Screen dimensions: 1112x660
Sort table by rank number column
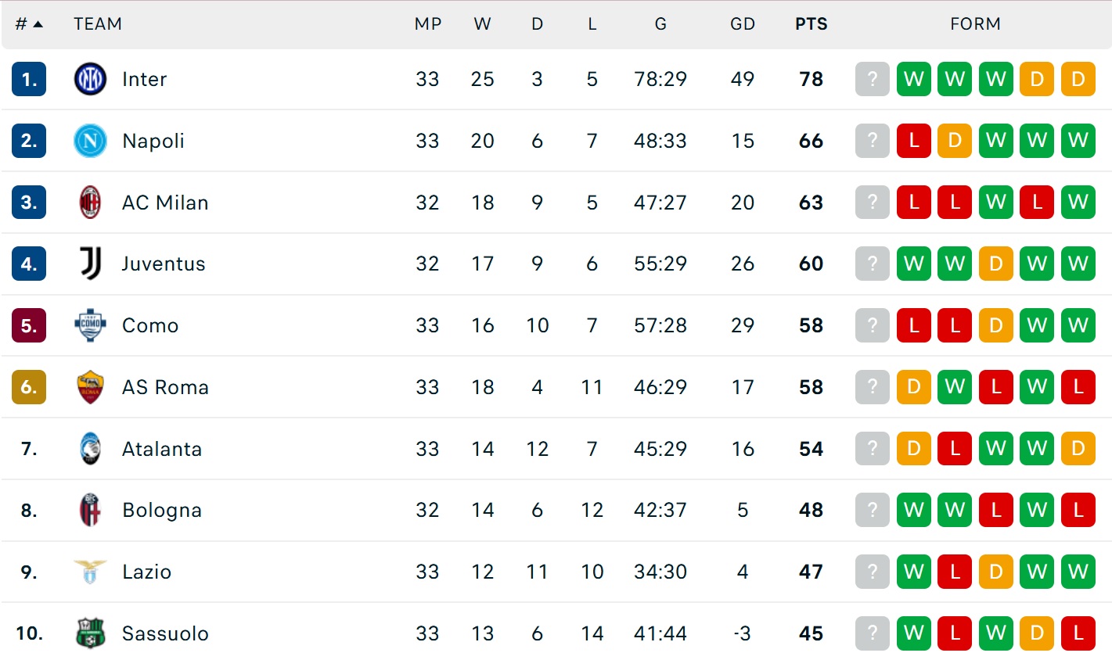tap(28, 24)
